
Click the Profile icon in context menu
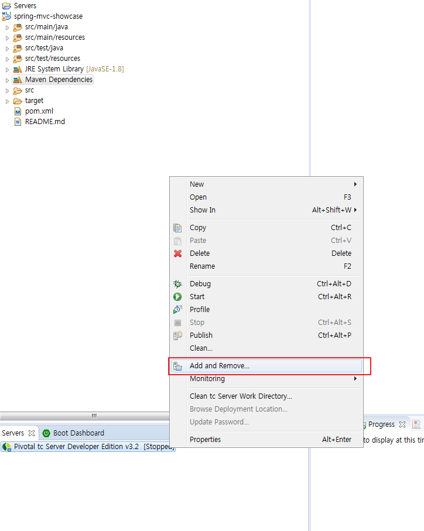point(177,310)
